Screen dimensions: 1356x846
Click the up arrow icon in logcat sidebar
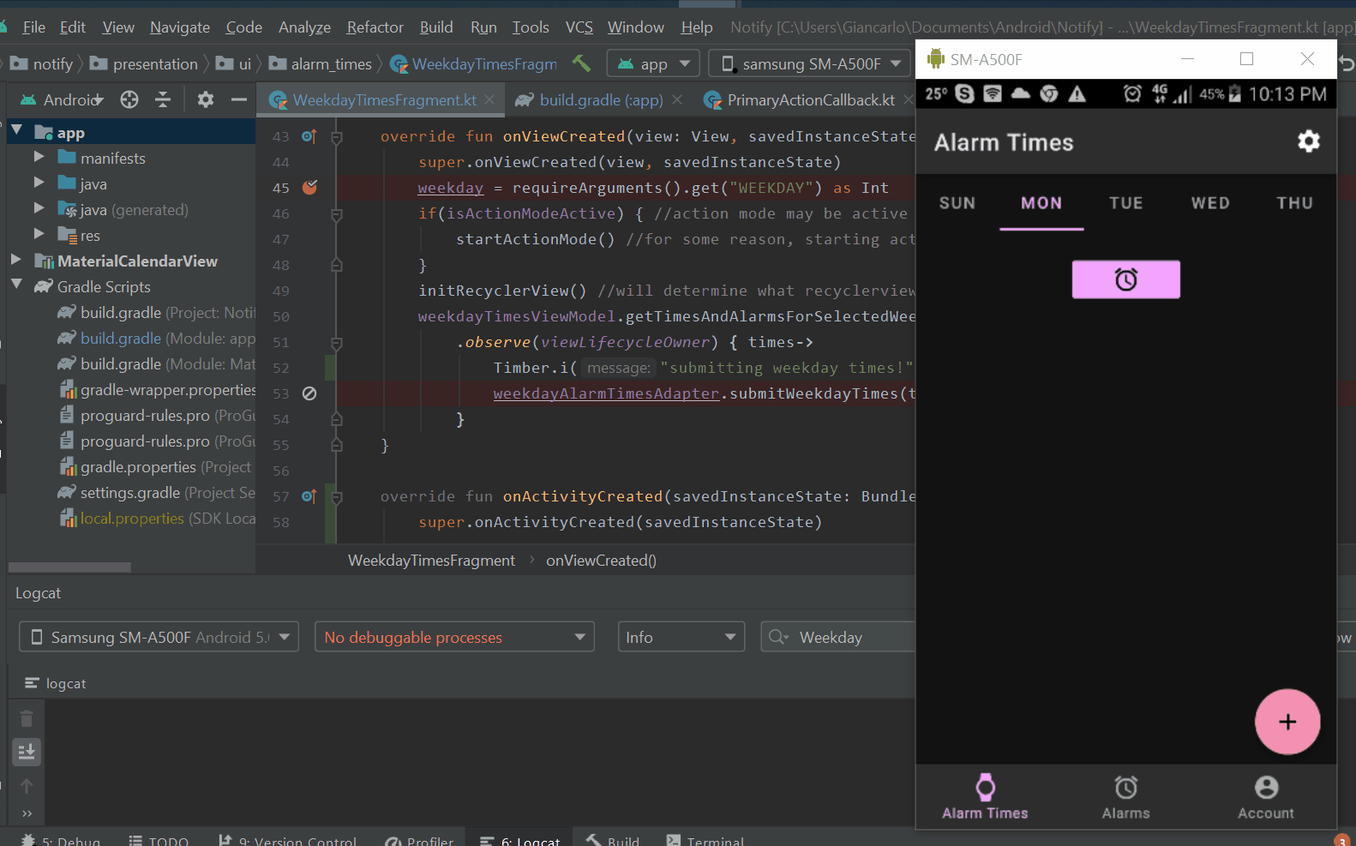coord(27,786)
